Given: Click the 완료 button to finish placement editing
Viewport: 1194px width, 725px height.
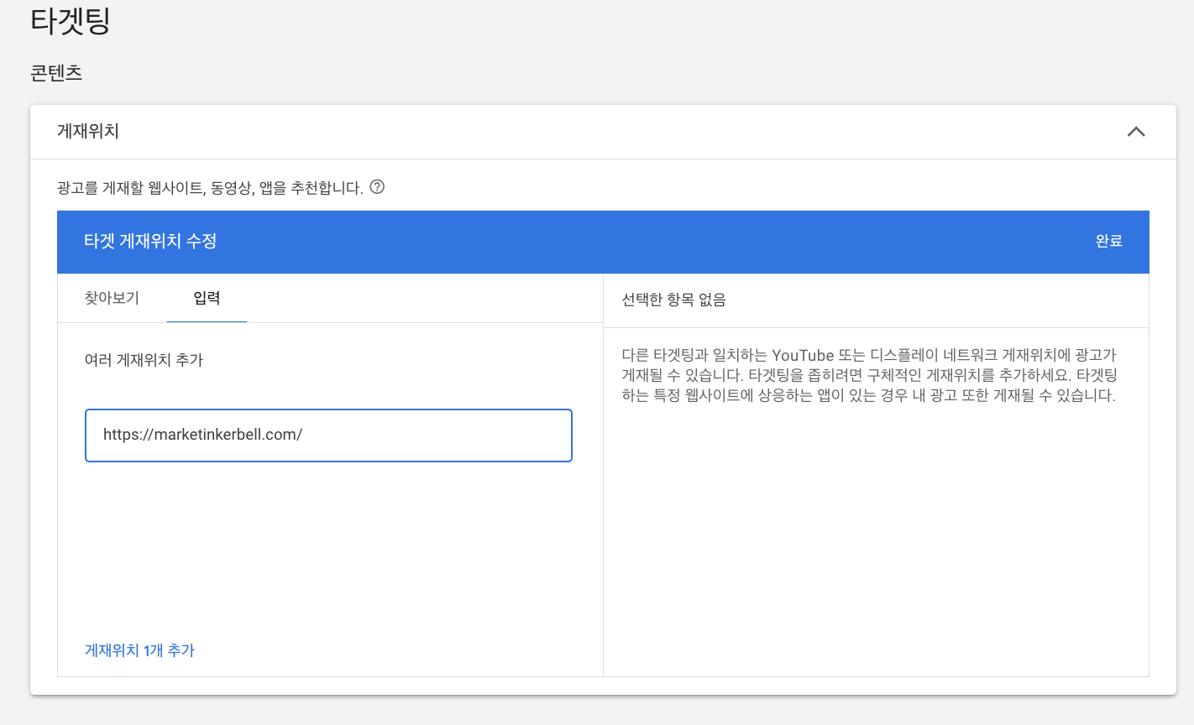Looking at the screenshot, I should [x=1109, y=242].
